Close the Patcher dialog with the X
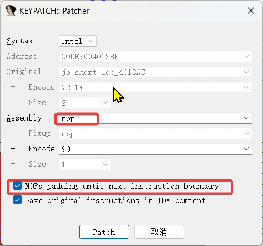 (251, 10)
